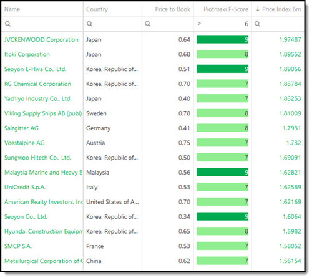Open UniCredit S.p.A. link

(25, 187)
